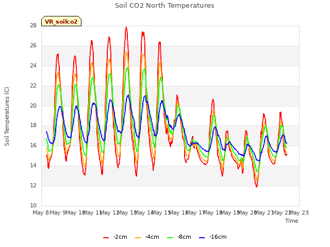Screen dimensions: 330x247
Task: Click the y-axis tick label 20
Action: pyautogui.click(x=33, y=105)
